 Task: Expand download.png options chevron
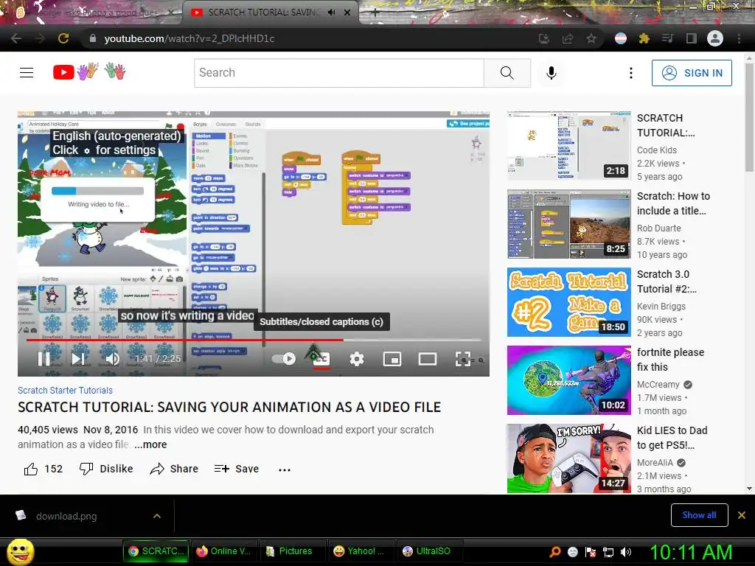(157, 516)
